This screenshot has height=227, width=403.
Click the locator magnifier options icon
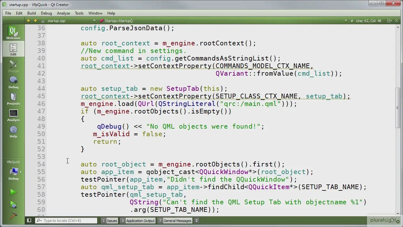click(39, 220)
